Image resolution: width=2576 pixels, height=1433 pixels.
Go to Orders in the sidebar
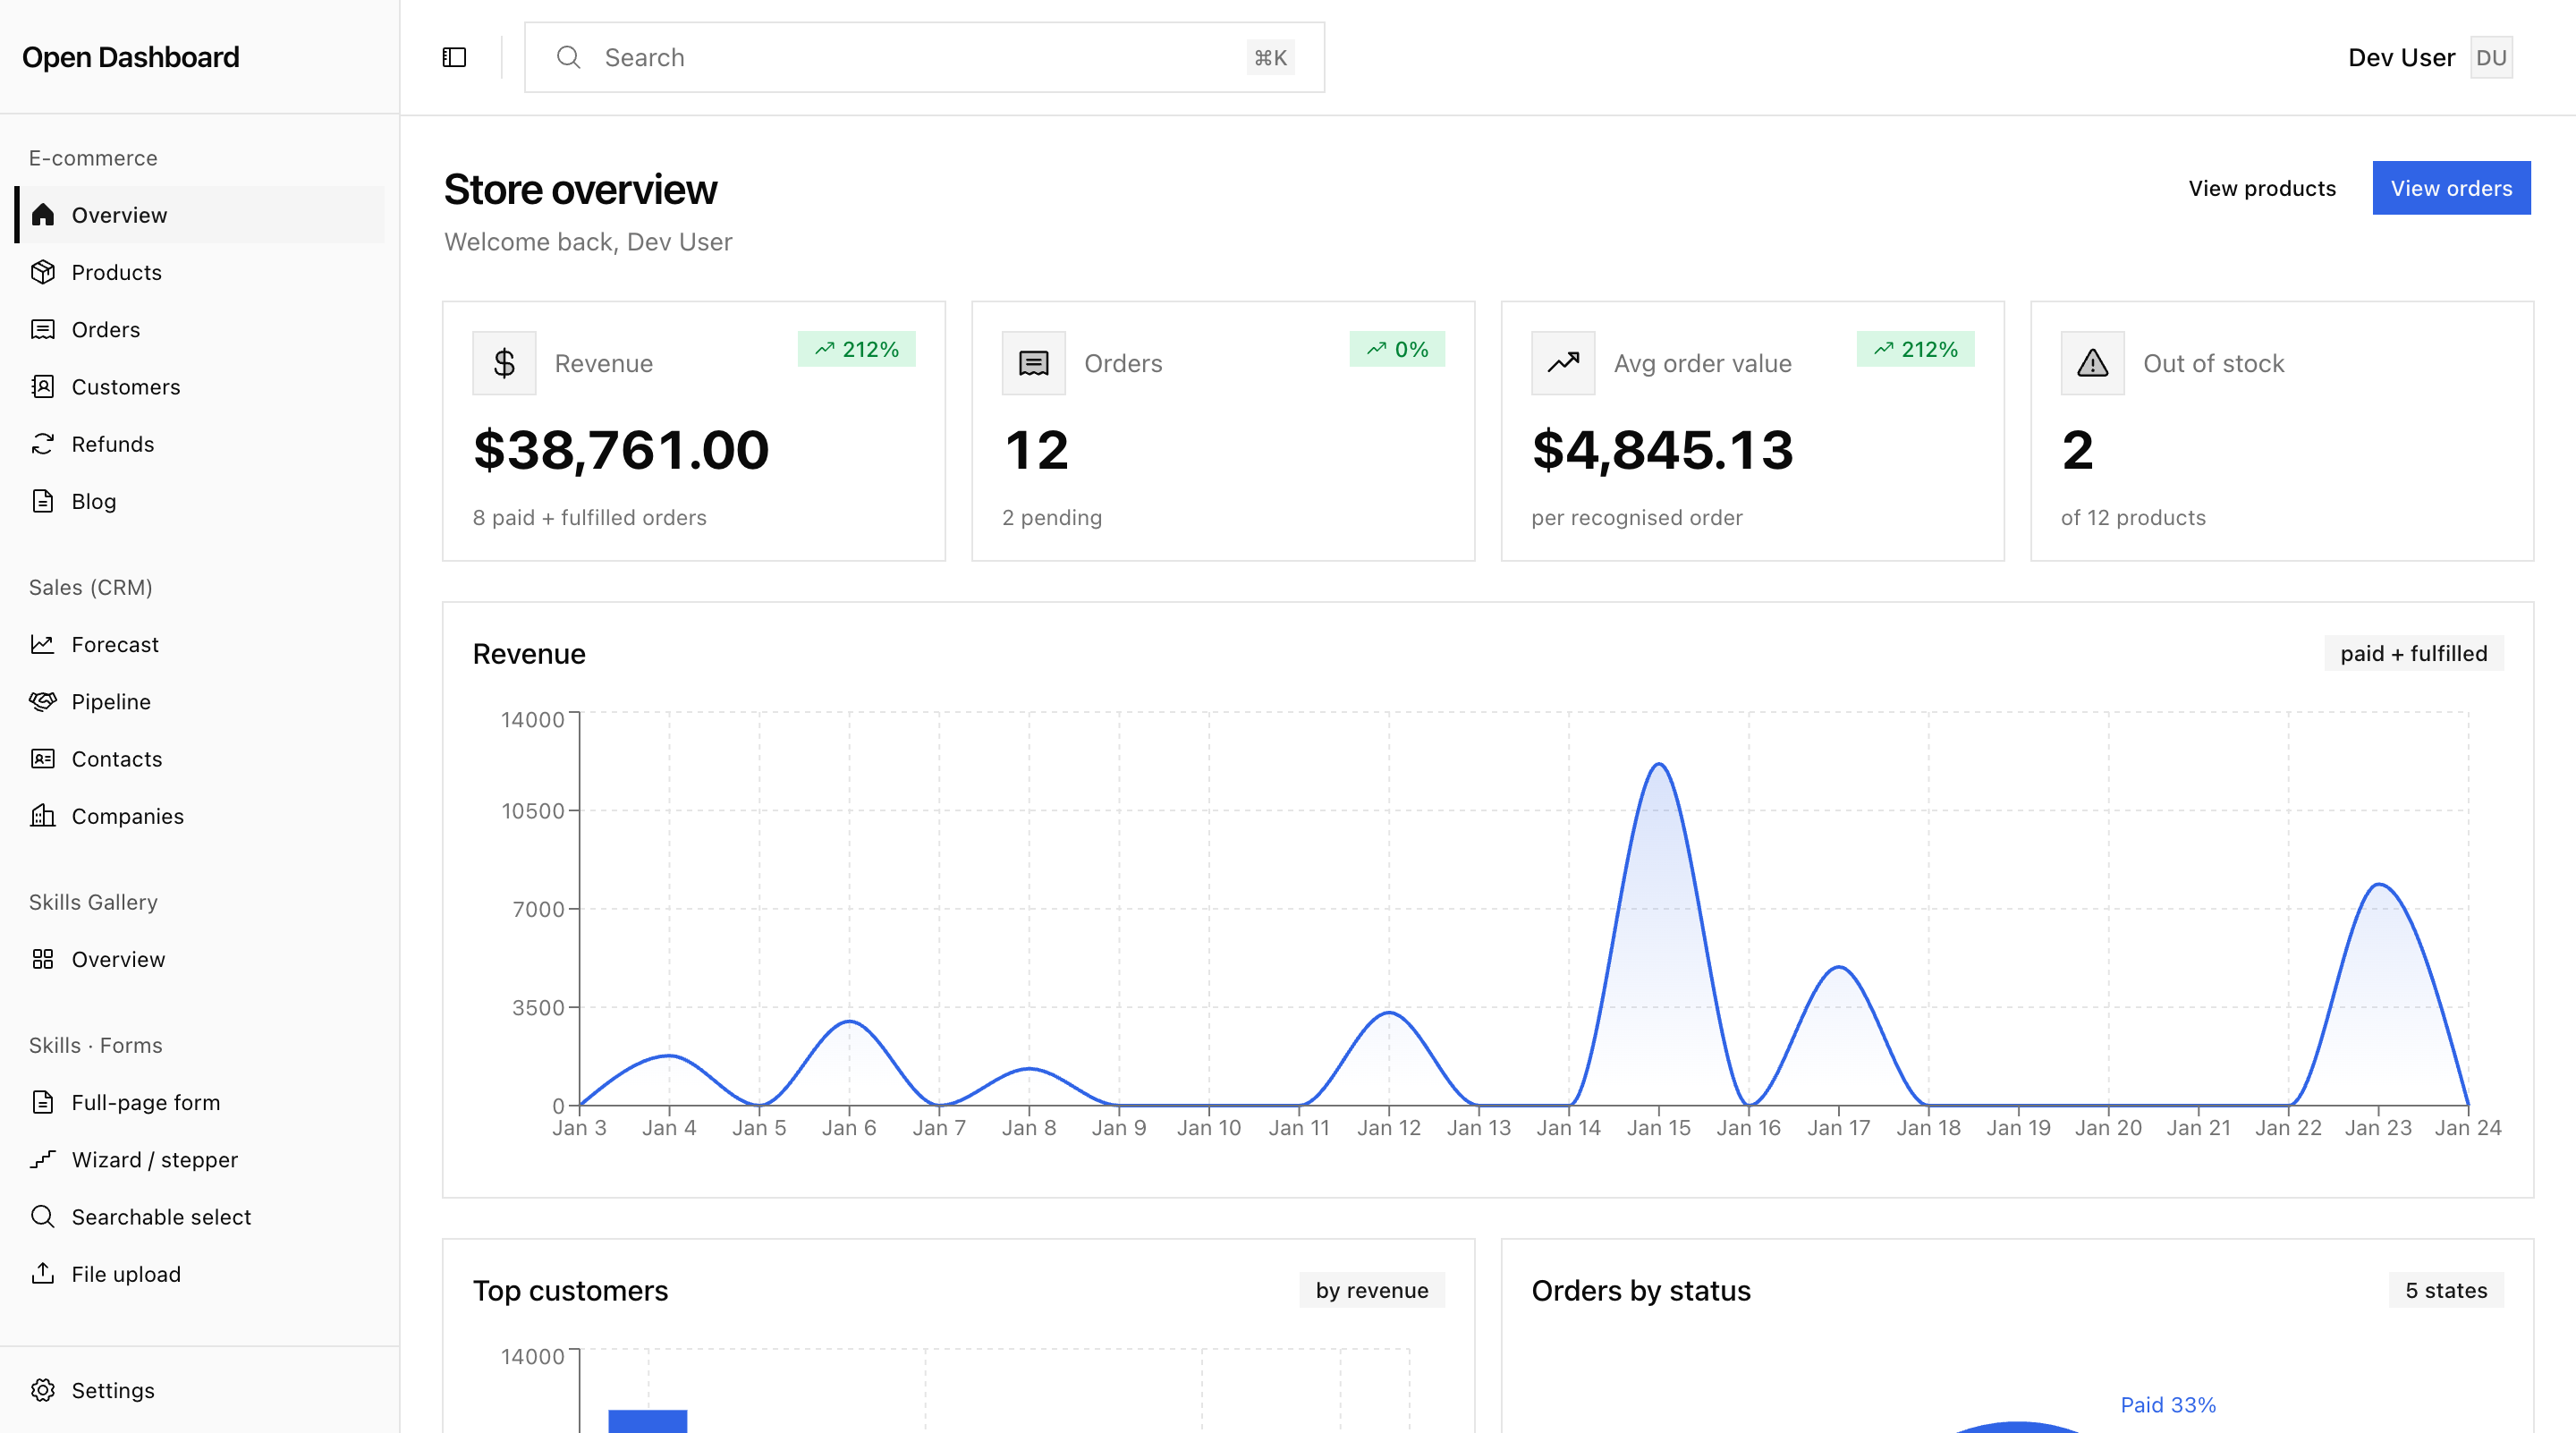pyautogui.click(x=200, y=329)
